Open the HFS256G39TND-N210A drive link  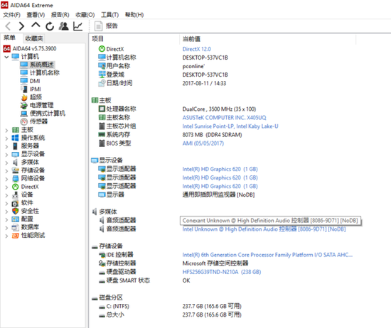pos(221,272)
